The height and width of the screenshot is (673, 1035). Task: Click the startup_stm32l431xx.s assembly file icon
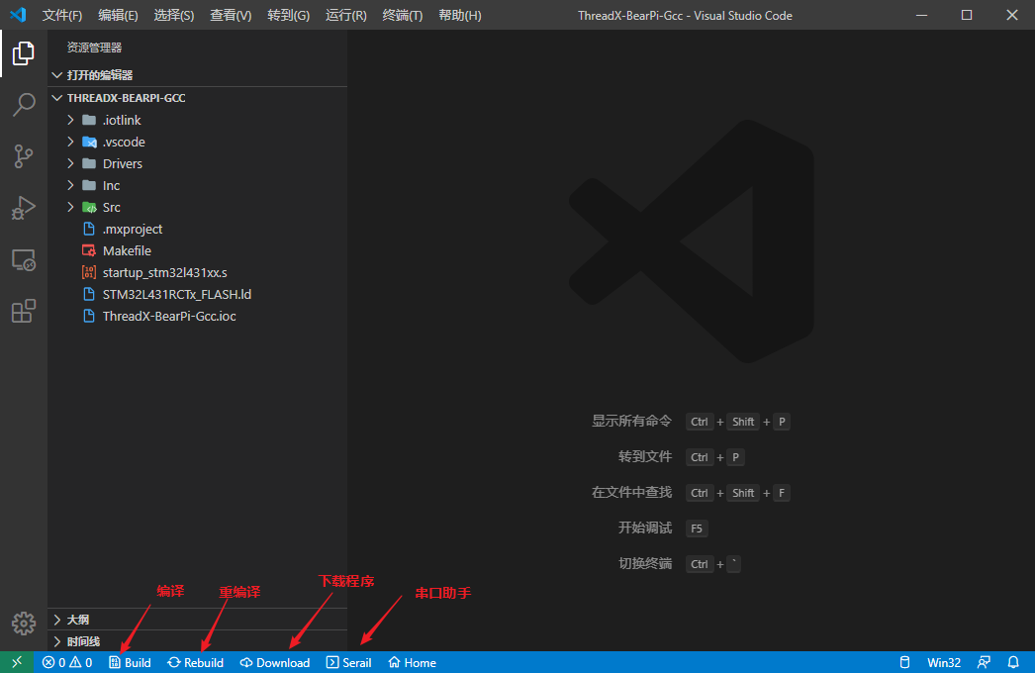tap(88, 272)
